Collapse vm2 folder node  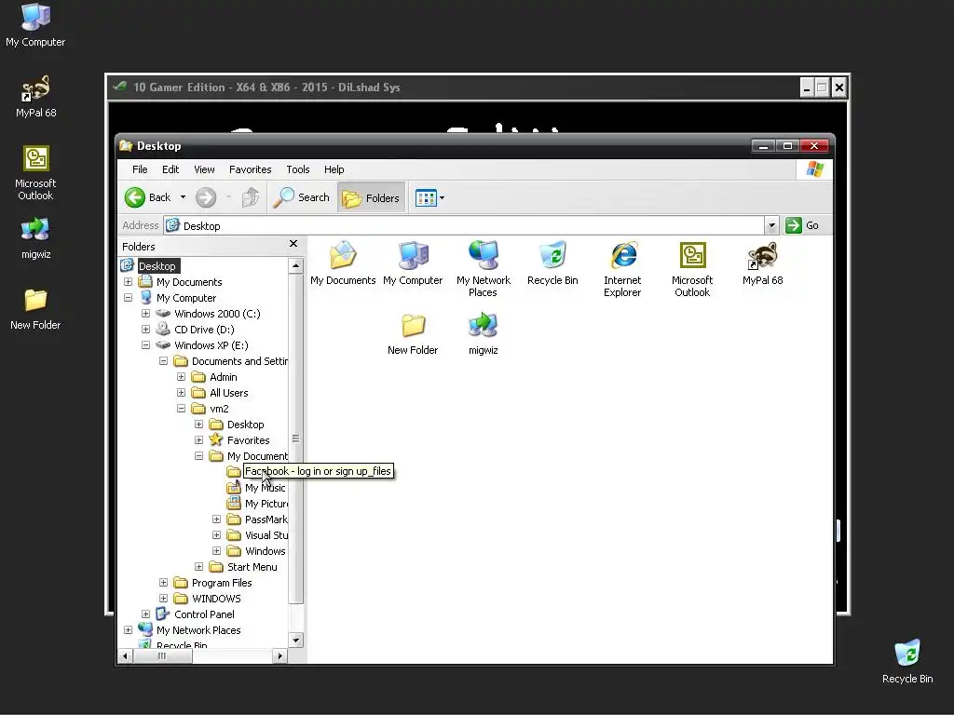click(x=181, y=408)
